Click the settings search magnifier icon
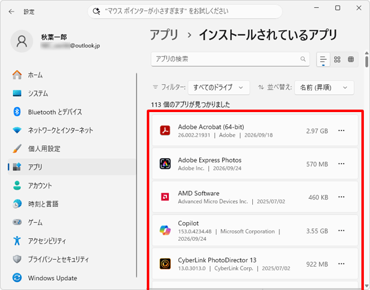The height and width of the screenshot is (290, 370). (96, 11)
